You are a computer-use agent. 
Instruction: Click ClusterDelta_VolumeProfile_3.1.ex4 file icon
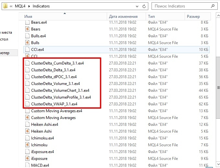tap(27, 97)
